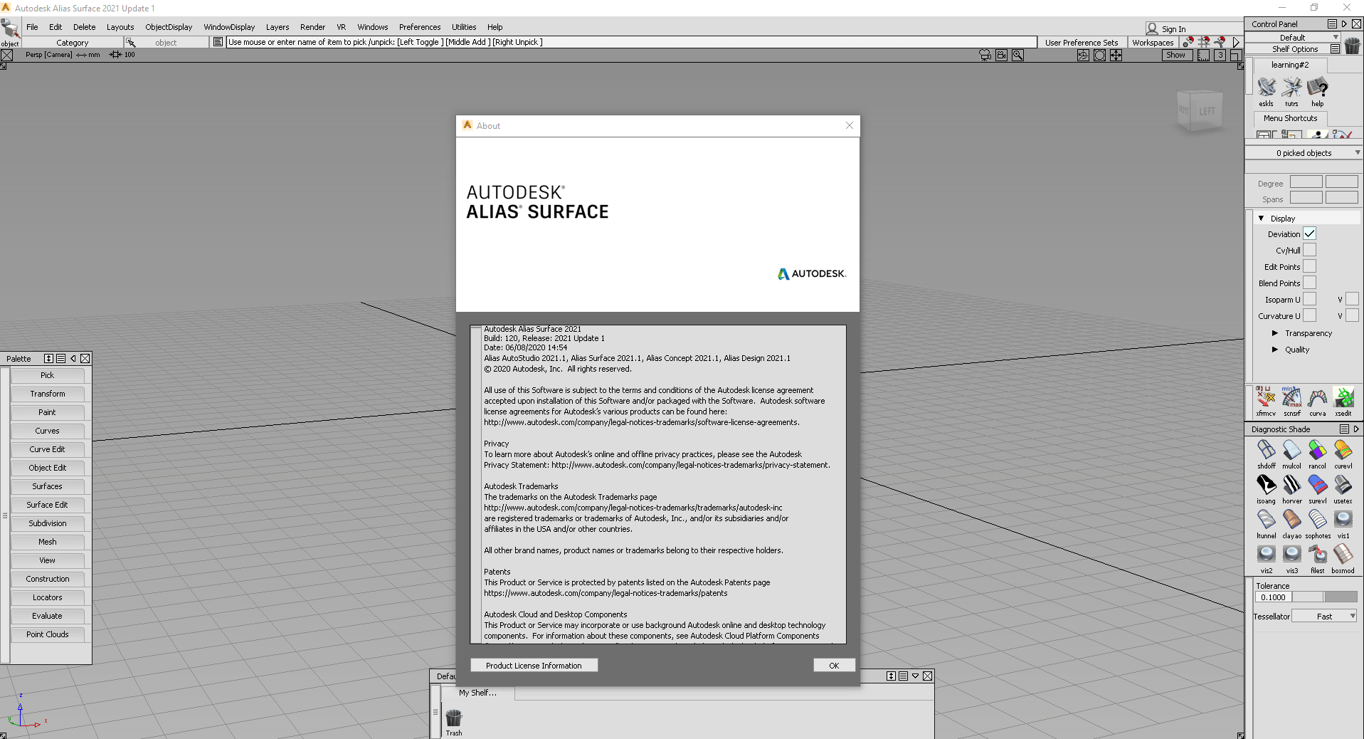This screenshot has width=1364, height=739.
Task: Open the Layers menu
Action: pos(277,27)
